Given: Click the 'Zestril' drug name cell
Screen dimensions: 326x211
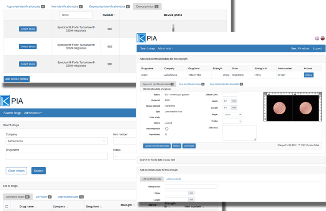Looking at the screenshot, I should click(x=144, y=75).
